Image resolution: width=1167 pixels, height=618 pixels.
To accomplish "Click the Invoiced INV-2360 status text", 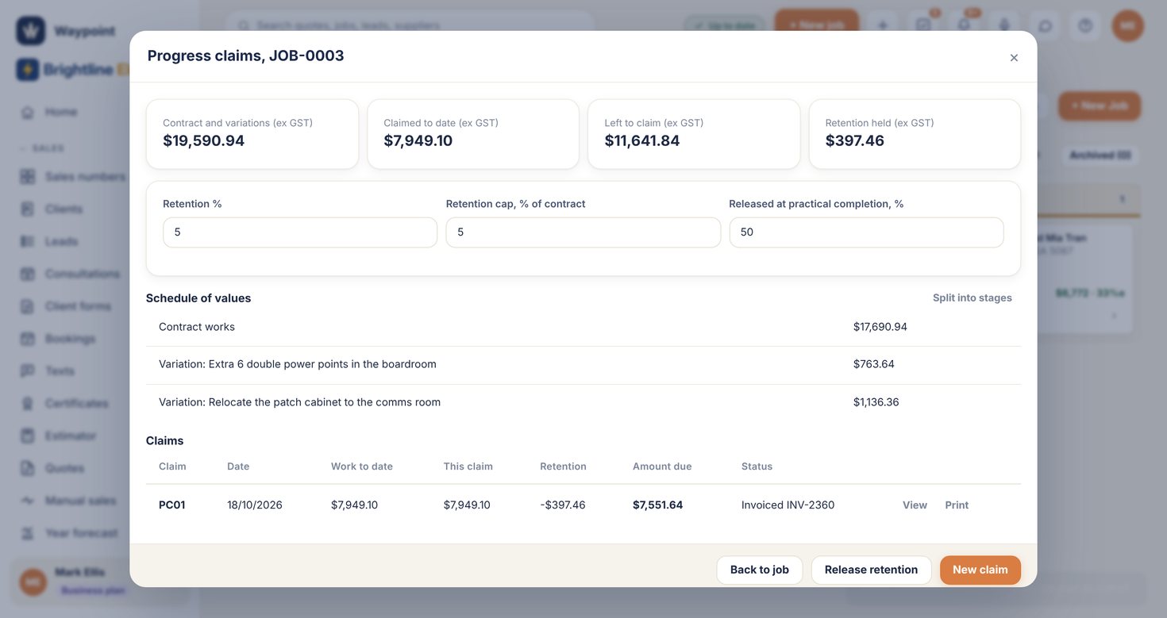I will tap(788, 505).
